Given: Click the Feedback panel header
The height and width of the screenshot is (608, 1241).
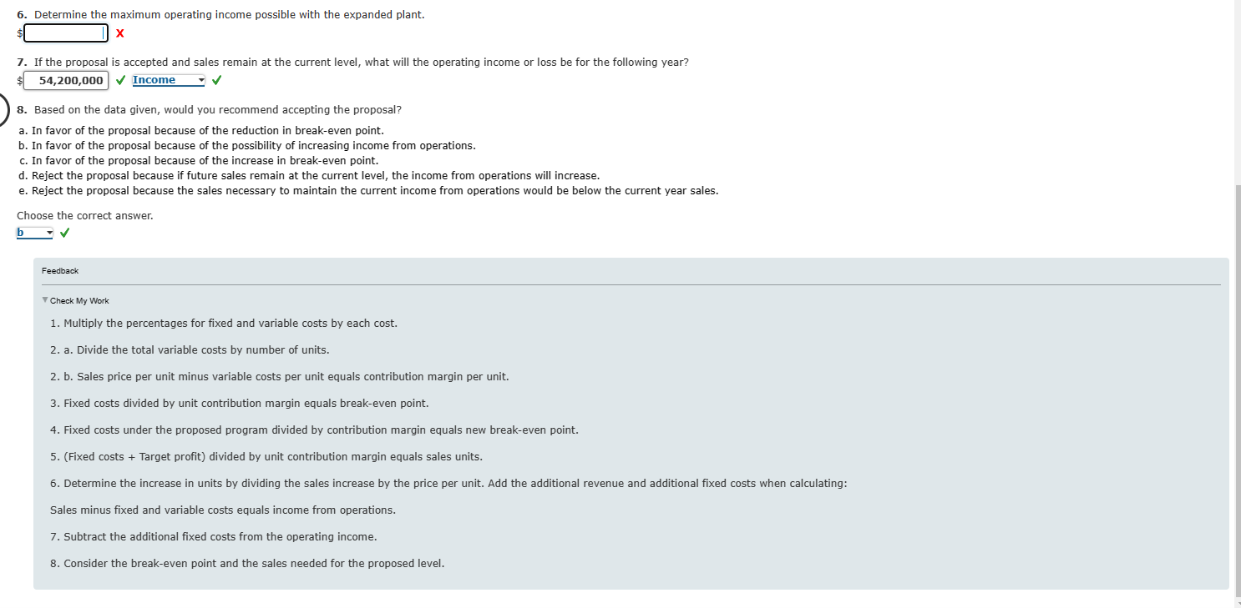Looking at the screenshot, I should pos(60,270).
